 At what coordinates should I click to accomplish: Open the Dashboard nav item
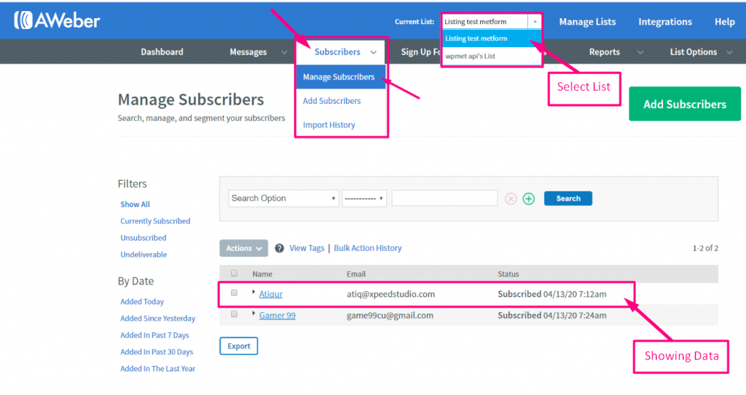pyautogui.click(x=162, y=52)
